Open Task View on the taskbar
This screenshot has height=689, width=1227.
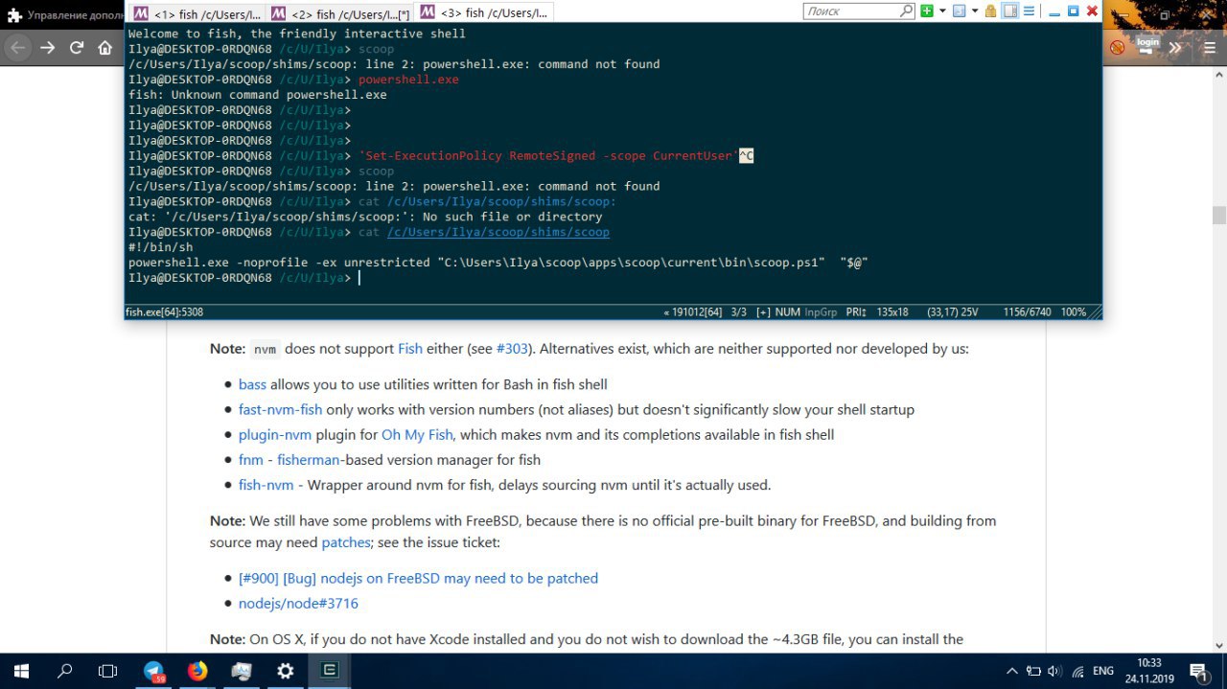pos(108,671)
